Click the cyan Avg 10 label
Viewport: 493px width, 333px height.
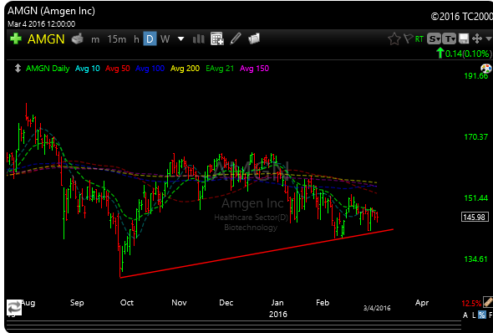click(88, 69)
